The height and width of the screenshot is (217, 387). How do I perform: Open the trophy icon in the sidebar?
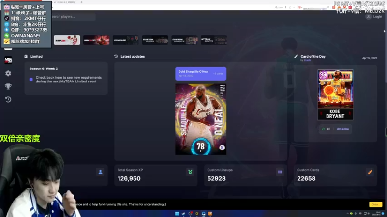pos(8,86)
